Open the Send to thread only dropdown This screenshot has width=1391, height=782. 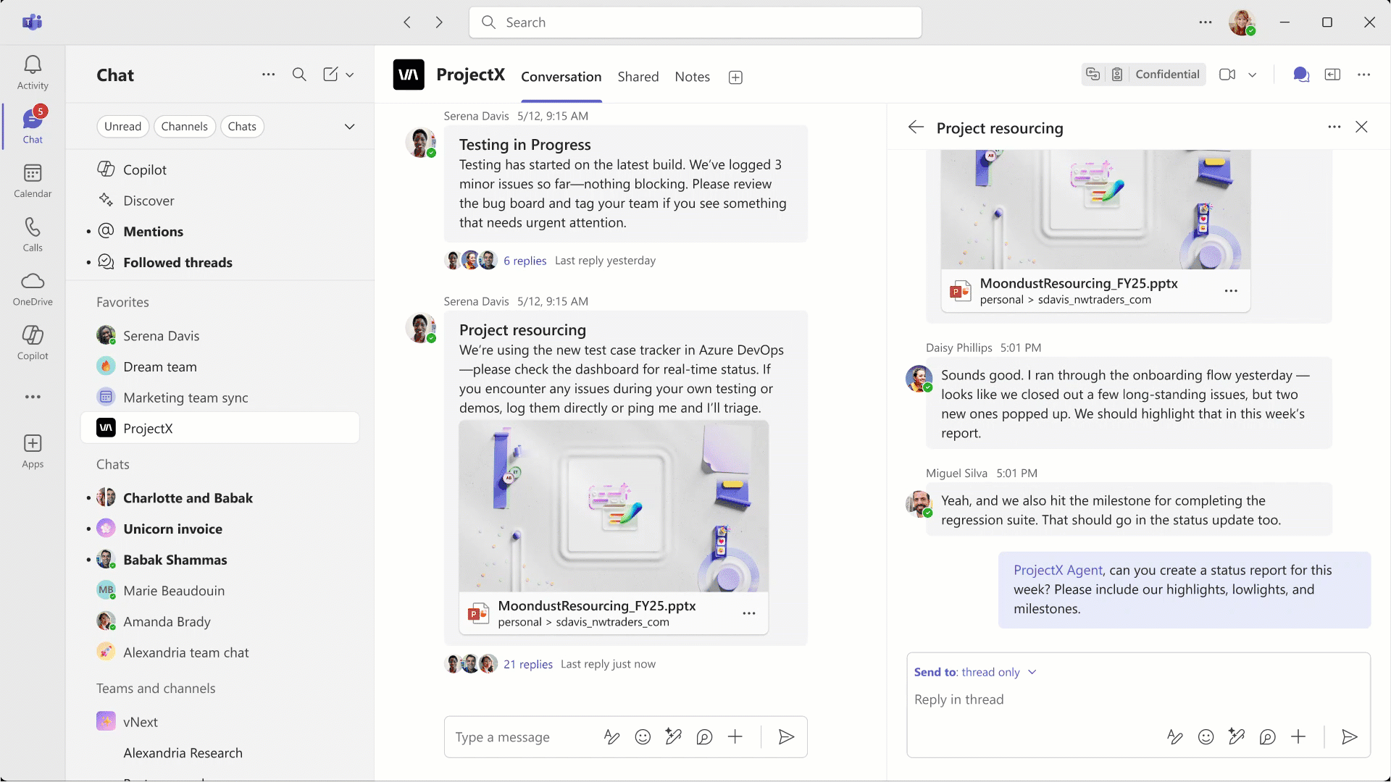[x=975, y=672]
